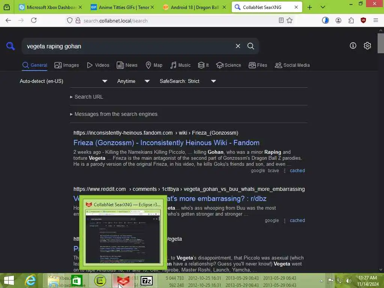Expand Messages from the search engines
The height and width of the screenshot is (288, 384).
[x=114, y=114]
